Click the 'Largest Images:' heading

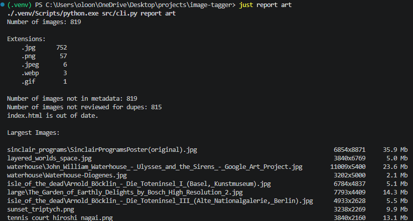click(34, 133)
